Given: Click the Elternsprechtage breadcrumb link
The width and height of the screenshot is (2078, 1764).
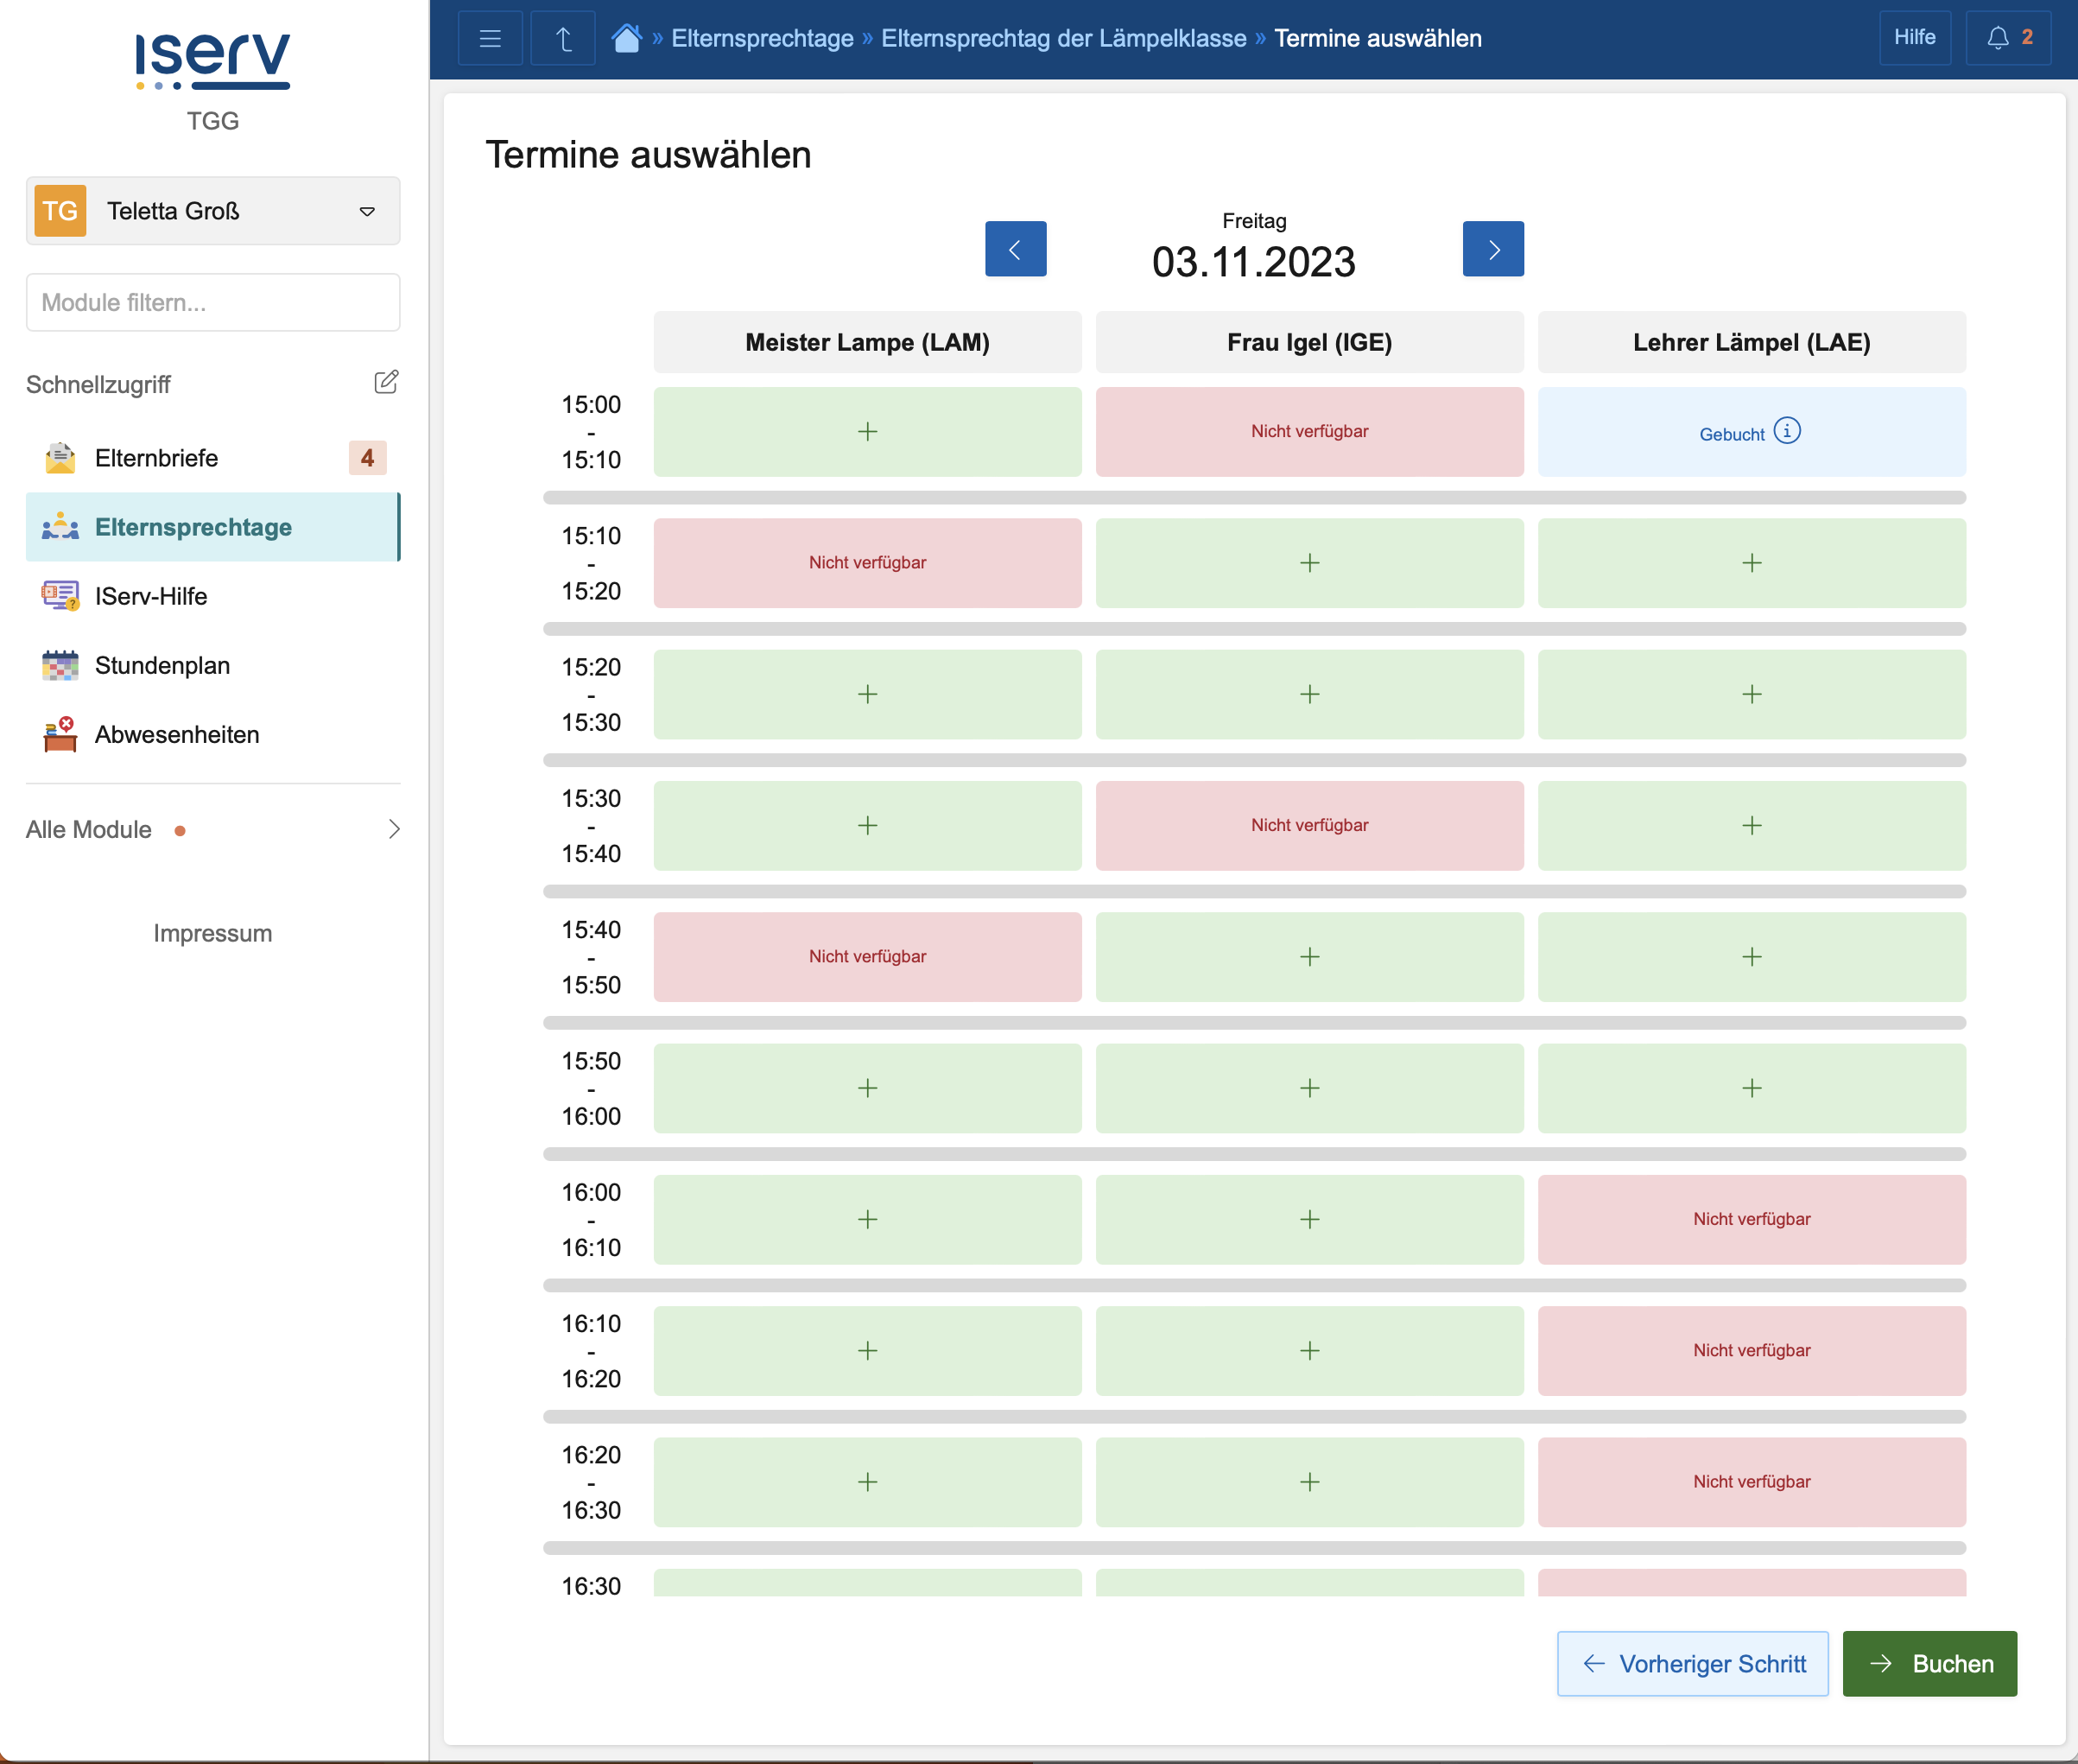Looking at the screenshot, I should pos(762,38).
